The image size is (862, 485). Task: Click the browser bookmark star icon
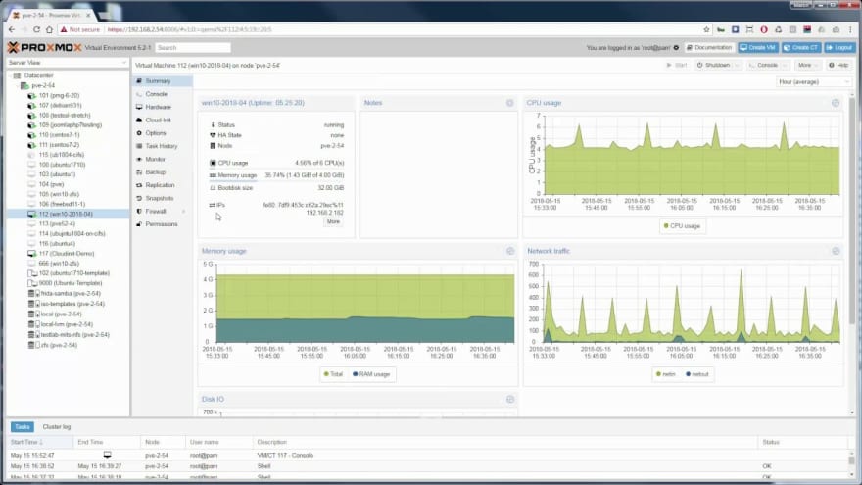(x=706, y=29)
